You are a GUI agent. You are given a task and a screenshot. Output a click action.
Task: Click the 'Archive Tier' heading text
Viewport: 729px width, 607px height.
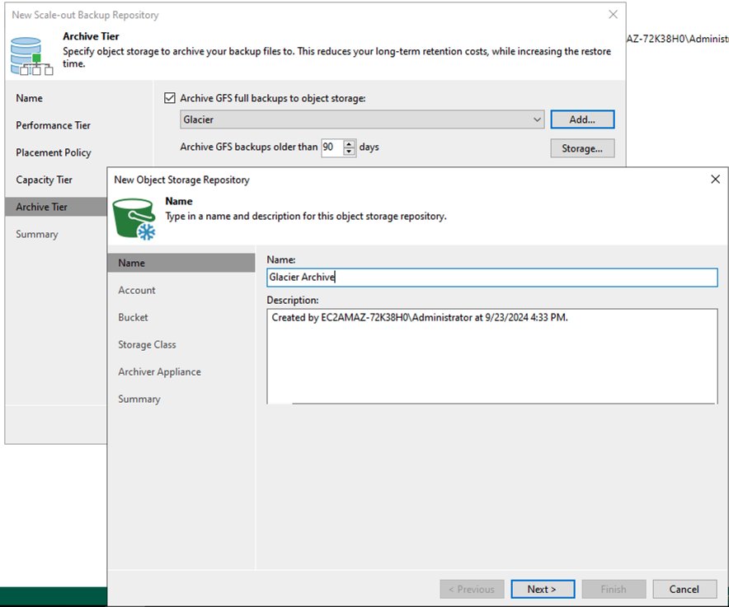(x=91, y=36)
